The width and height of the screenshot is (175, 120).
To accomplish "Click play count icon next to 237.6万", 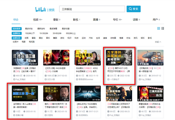I will click(77, 112).
